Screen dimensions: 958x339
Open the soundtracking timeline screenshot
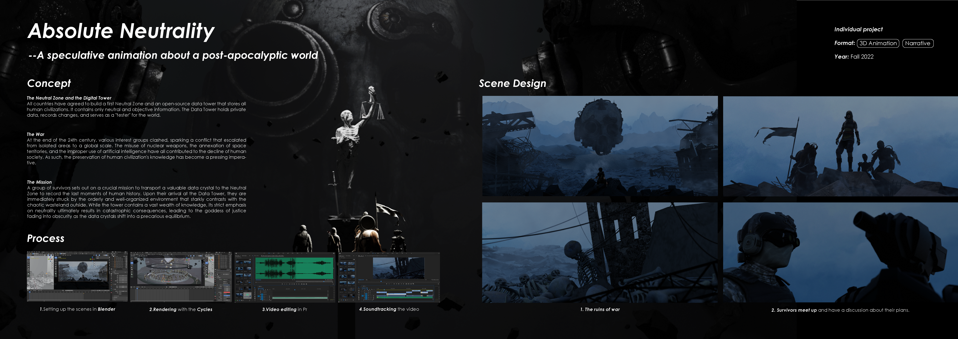389,277
